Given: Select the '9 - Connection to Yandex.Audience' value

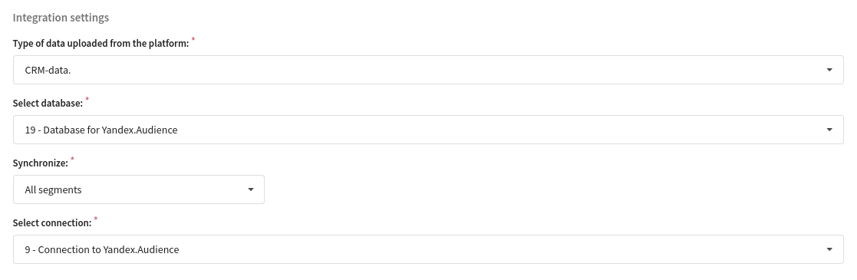Looking at the screenshot, I should (102, 250).
